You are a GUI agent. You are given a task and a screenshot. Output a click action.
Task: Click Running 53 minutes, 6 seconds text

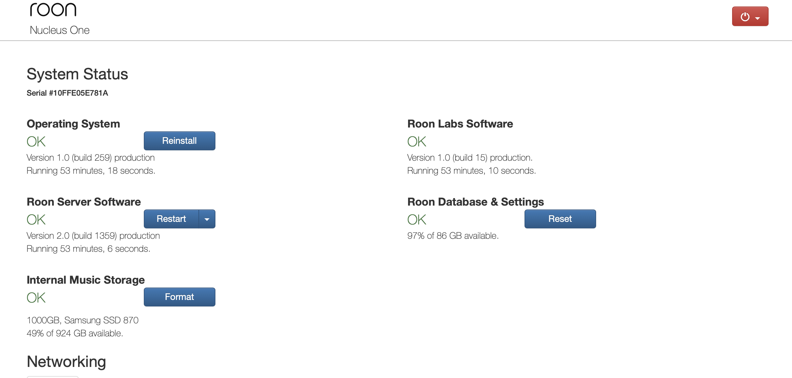[x=88, y=249]
